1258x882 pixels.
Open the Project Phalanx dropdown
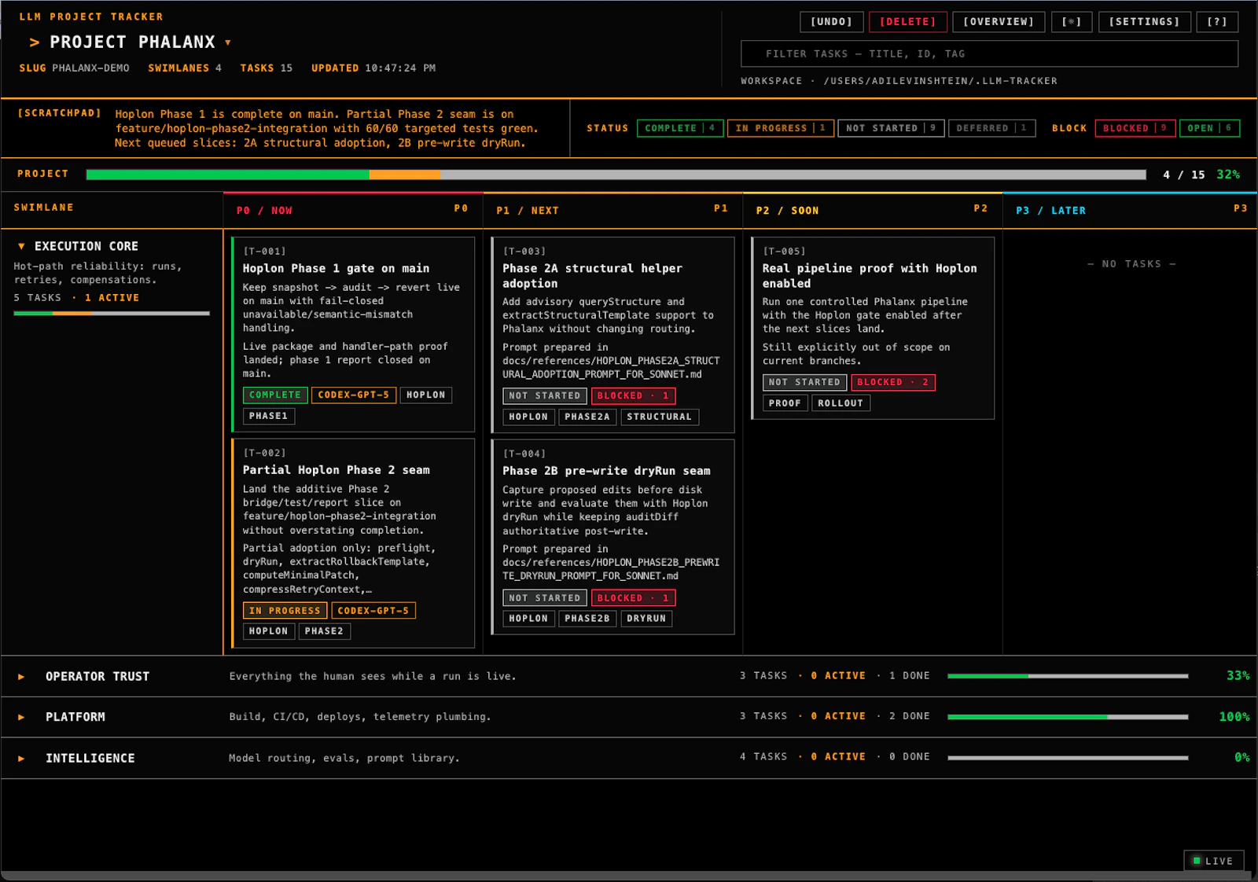pyautogui.click(x=228, y=43)
